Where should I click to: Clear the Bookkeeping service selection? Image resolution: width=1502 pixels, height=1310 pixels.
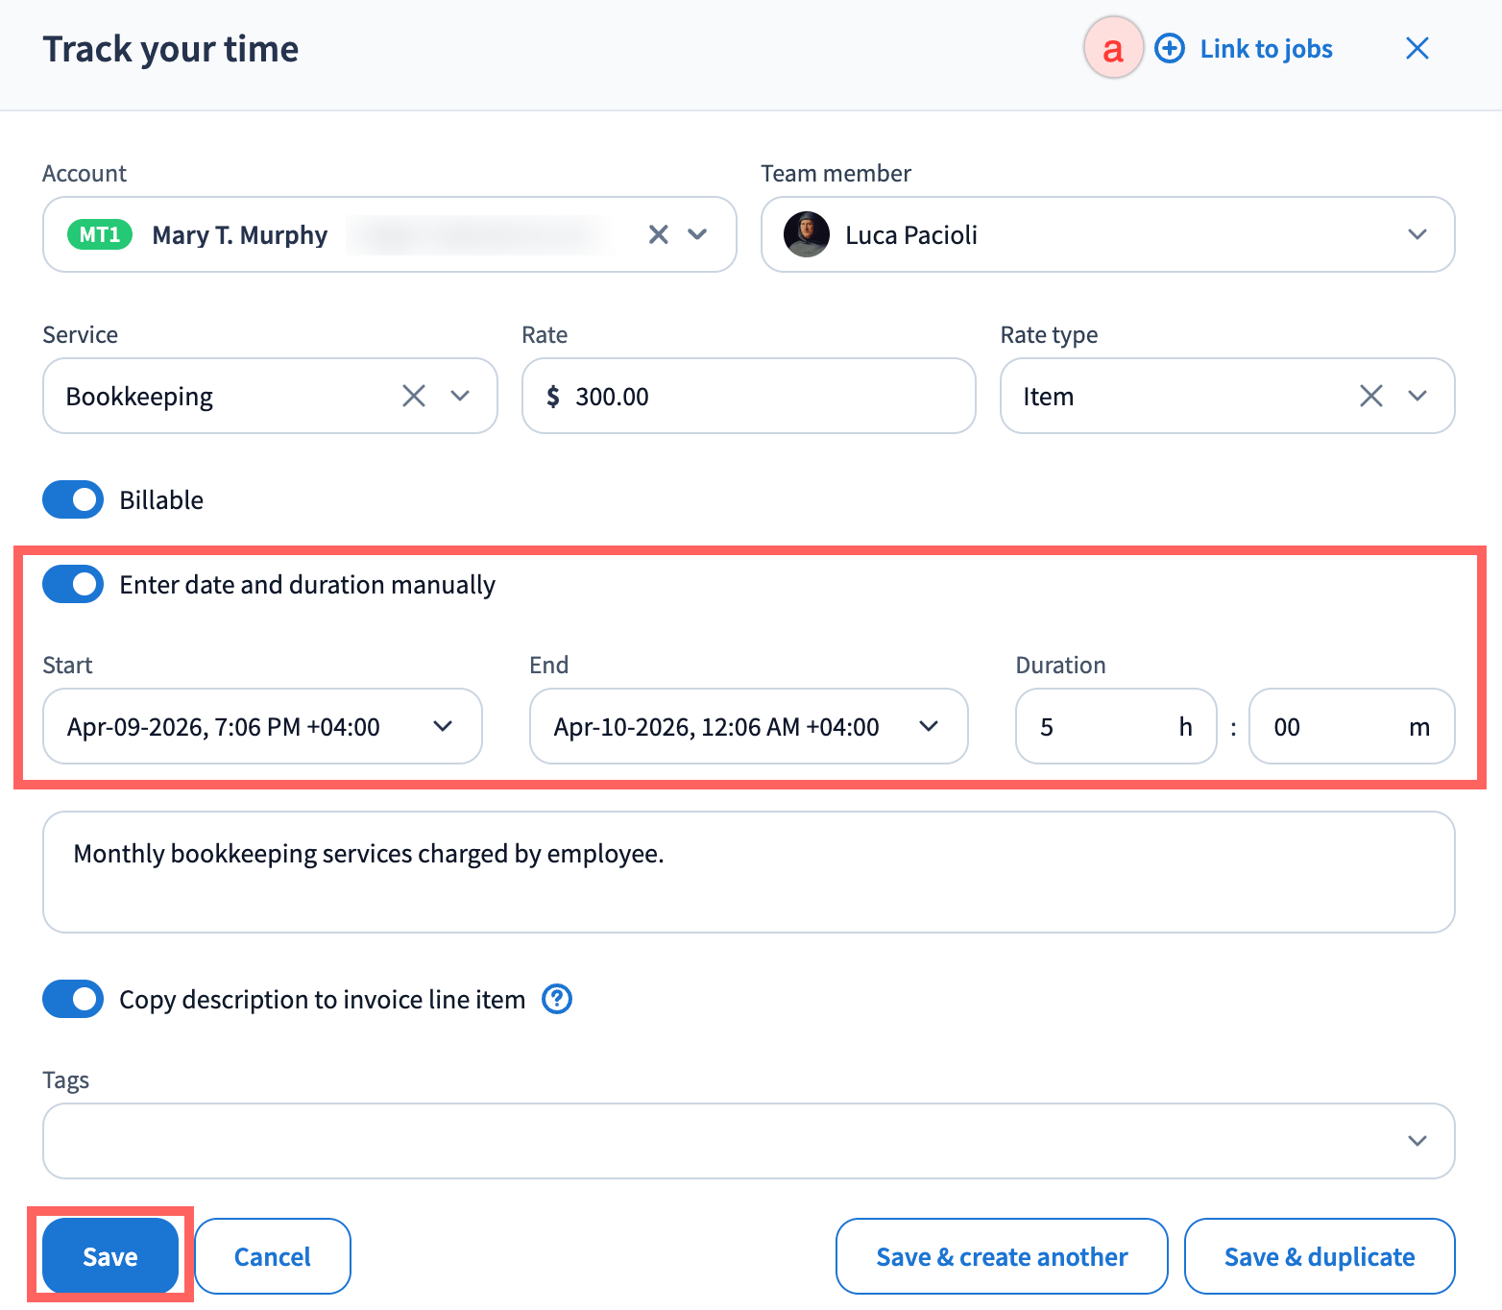click(x=414, y=396)
